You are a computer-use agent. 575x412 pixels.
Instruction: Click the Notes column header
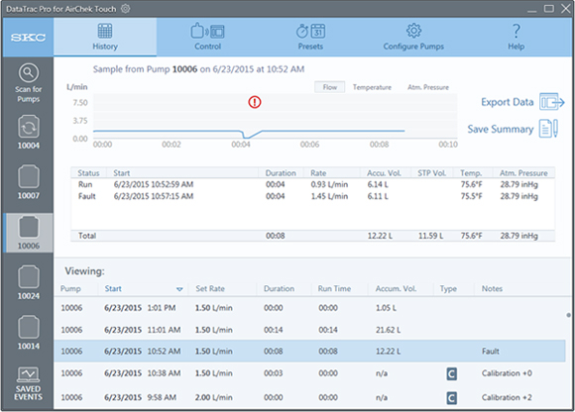(x=492, y=288)
